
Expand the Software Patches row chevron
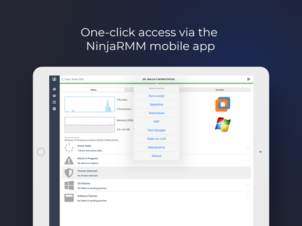(248, 198)
